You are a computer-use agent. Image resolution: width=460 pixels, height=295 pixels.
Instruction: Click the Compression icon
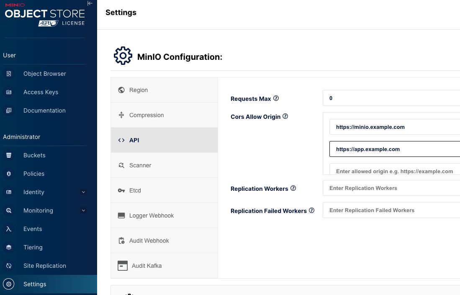pos(121,115)
